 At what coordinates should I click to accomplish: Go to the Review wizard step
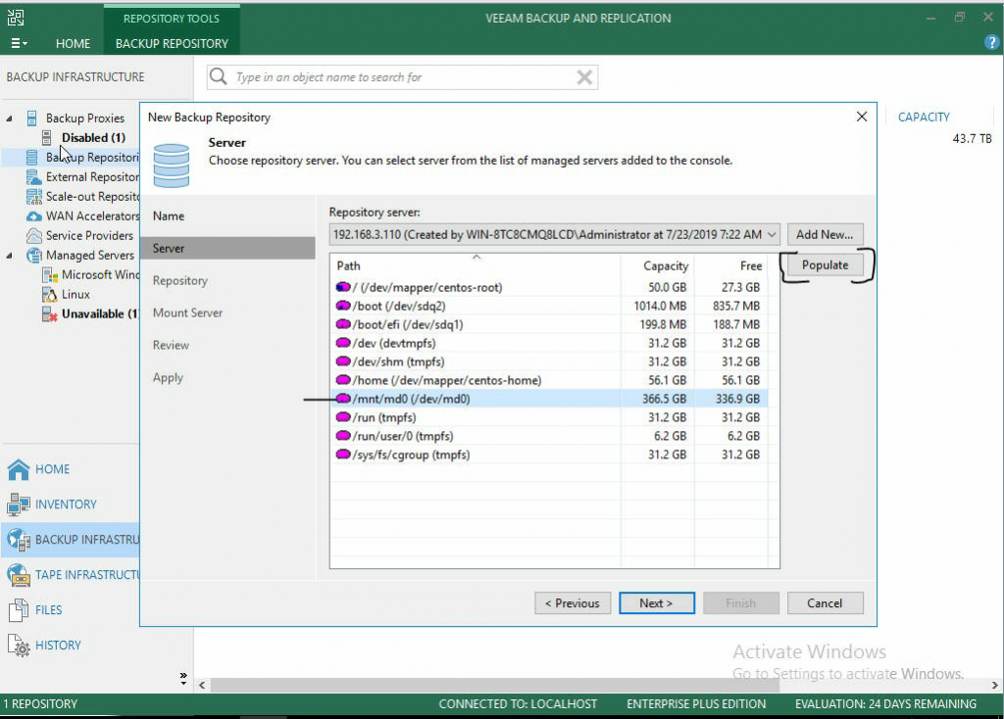click(x=171, y=346)
